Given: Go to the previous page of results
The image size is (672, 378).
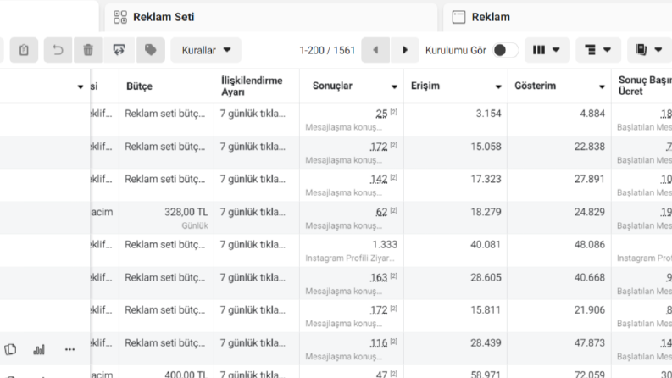Looking at the screenshot, I should coord(375,50).
